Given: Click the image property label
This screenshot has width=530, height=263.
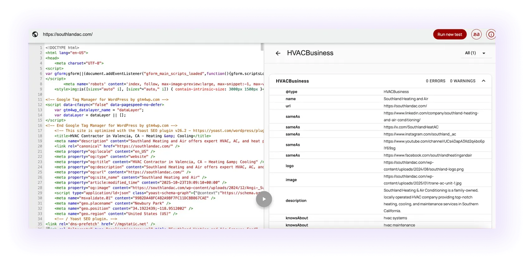Looking at the screenshot, I should click(x=291, y=180).
